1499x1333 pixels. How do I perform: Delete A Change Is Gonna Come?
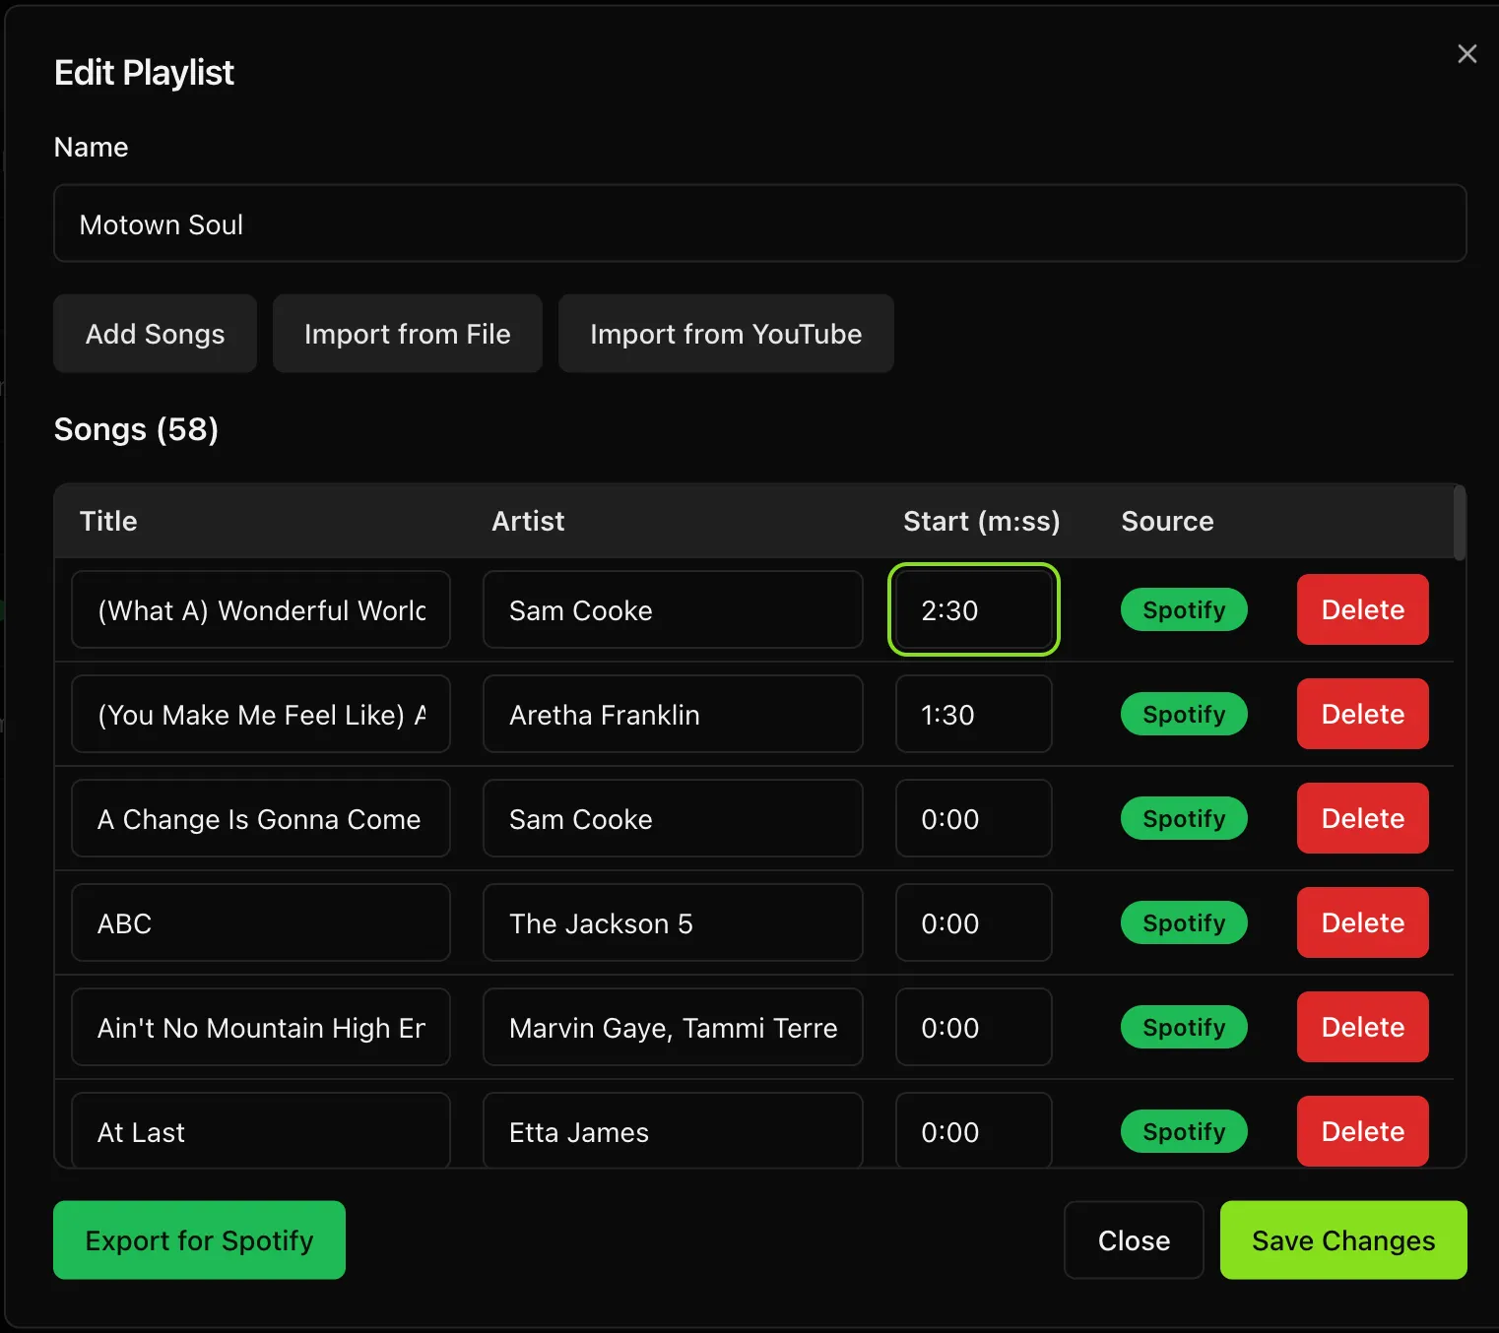[1362, 818]
